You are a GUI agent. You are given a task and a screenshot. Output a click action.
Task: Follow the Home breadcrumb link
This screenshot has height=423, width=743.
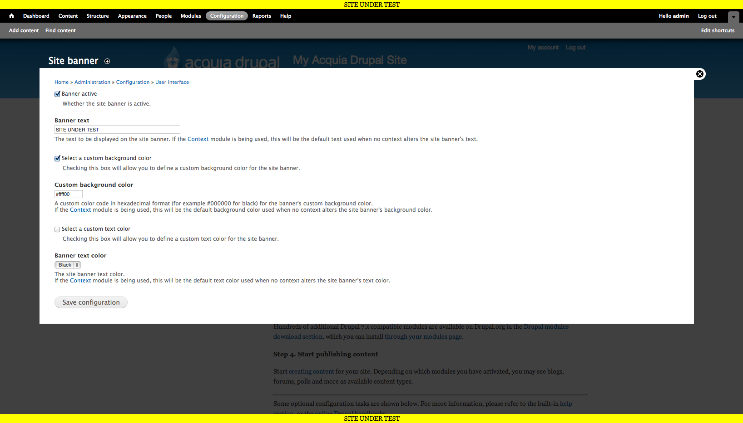click(x=61, y=82)
